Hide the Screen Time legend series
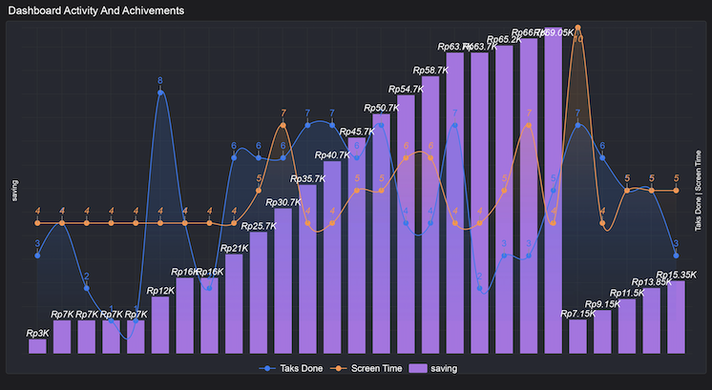The image size is (712, 390). (x=370, y=368)
